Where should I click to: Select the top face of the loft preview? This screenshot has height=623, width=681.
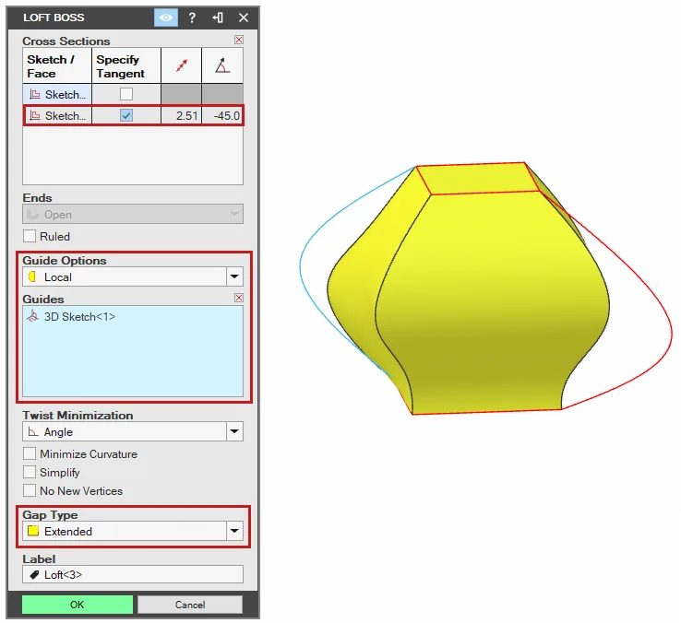tap(478, 179)
